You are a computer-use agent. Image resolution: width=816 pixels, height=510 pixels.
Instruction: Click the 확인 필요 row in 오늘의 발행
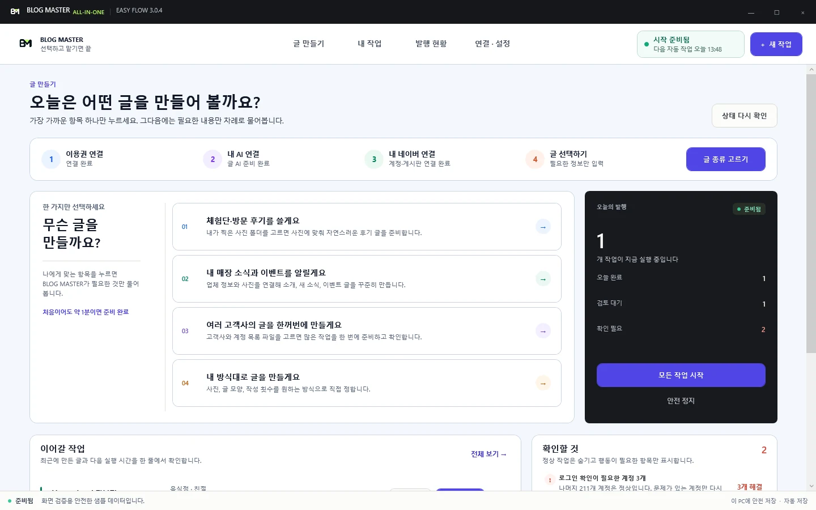[681, 329]
